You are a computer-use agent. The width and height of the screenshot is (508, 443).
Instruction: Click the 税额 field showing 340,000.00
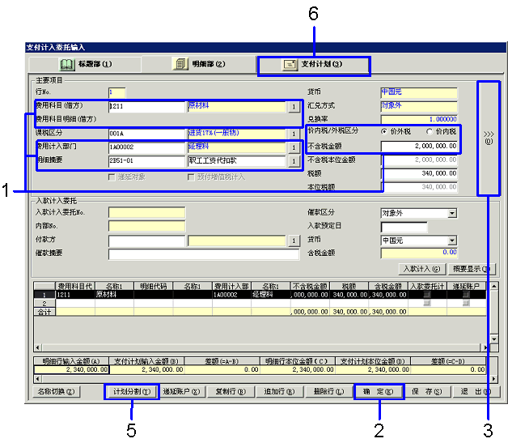coord(419,173)
